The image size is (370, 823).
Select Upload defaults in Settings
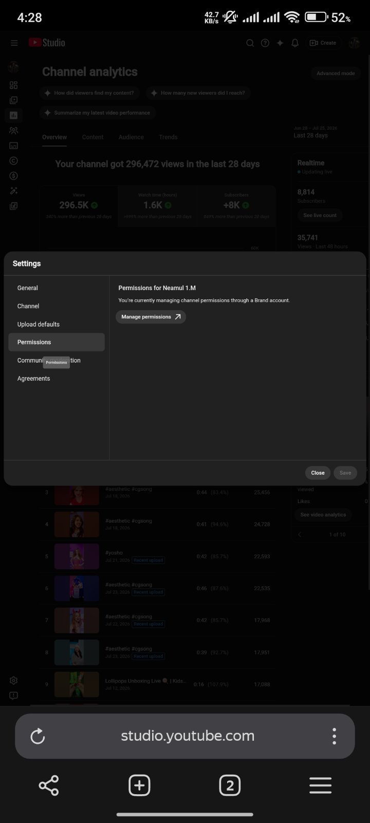(57, 324)
